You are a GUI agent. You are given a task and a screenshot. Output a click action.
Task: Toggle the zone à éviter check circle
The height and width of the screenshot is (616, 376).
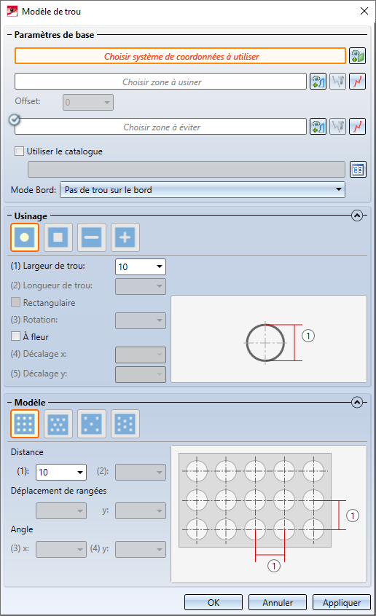[14, 119]
